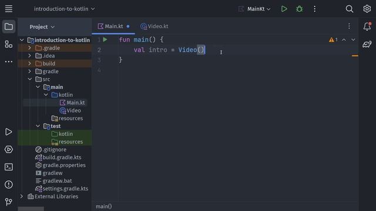The image size is (376, 211).
Task: Run MainKt with the green play button
Action: (284, 9)
